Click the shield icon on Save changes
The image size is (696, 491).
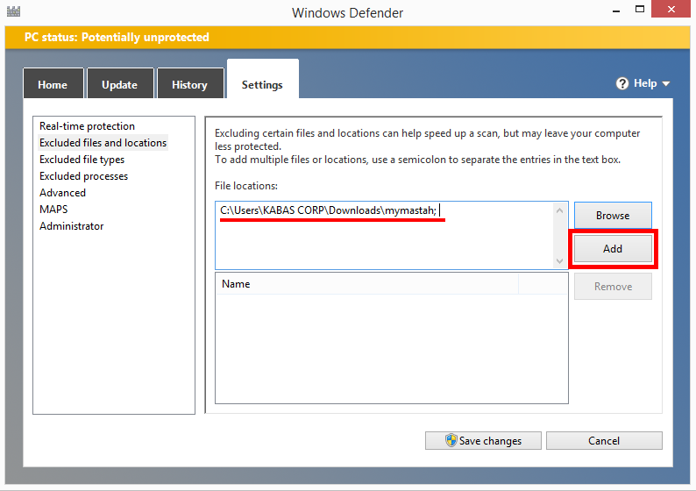(x=451, y=440)
